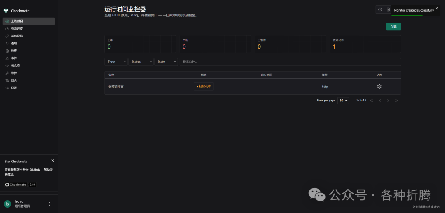The height and width of the screenshot is (213, 445).
Task: Go to previous page of results
Action: coord(380,101)
